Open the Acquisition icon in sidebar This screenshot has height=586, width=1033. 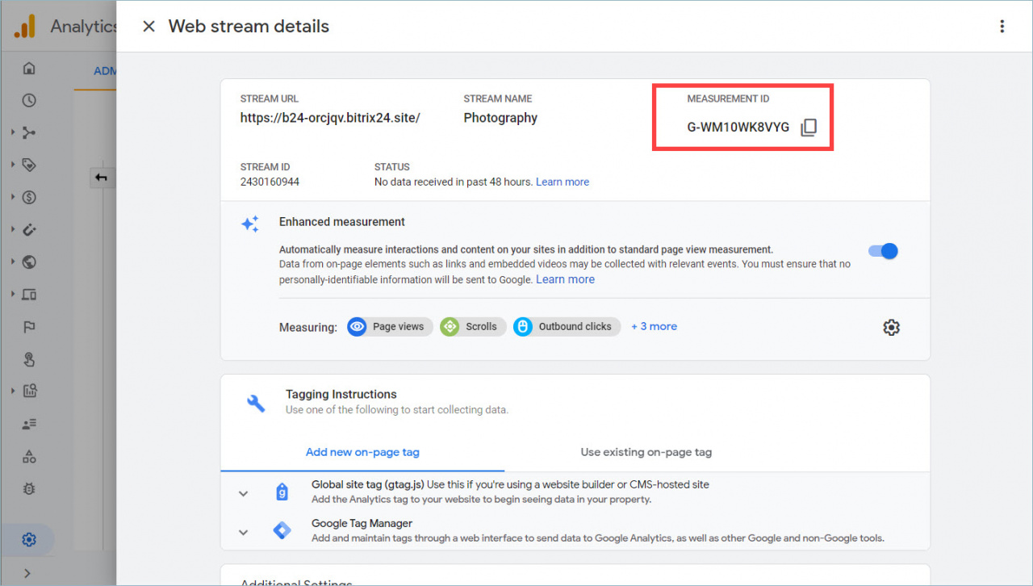pos(29,133)
